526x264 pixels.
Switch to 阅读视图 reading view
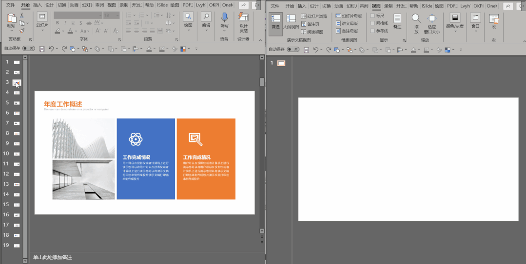coord(312,32)
